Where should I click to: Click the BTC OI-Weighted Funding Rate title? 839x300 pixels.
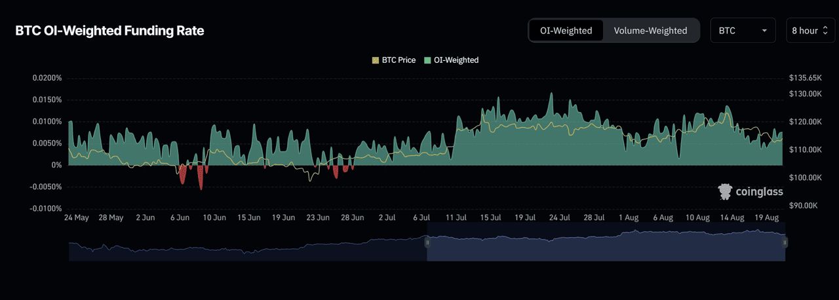(109, 31)
